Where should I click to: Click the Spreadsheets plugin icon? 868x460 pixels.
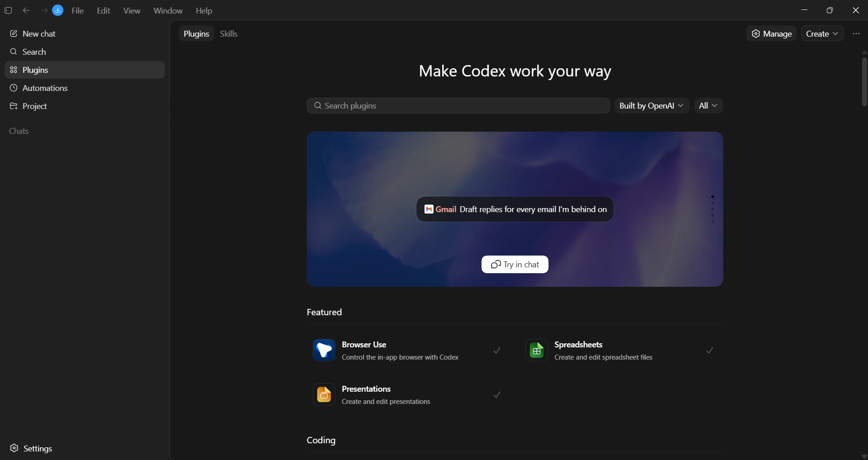(537, 350)
